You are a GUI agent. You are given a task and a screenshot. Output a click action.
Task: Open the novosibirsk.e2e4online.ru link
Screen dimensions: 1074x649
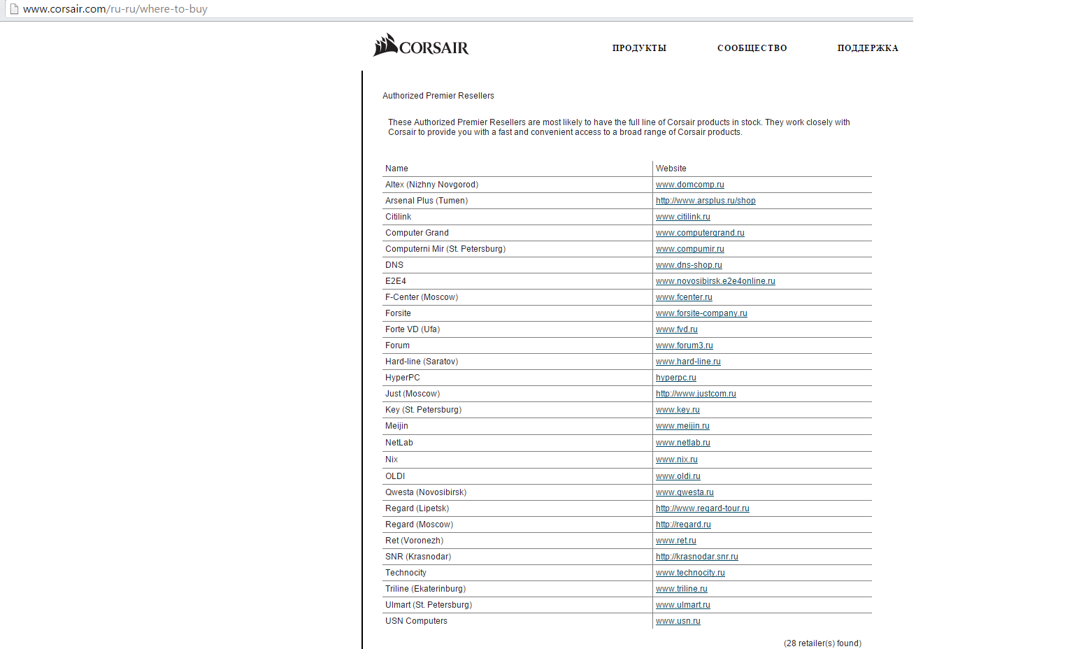coord(715,281)
